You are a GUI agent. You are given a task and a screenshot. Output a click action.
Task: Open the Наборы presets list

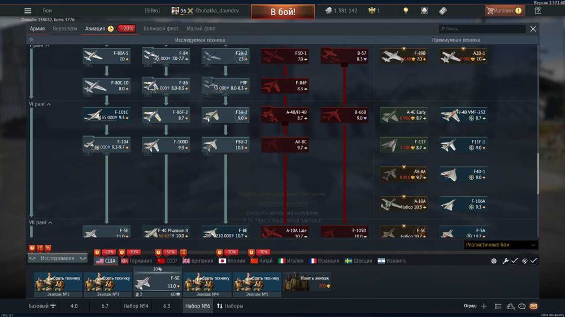click(230, 306)
